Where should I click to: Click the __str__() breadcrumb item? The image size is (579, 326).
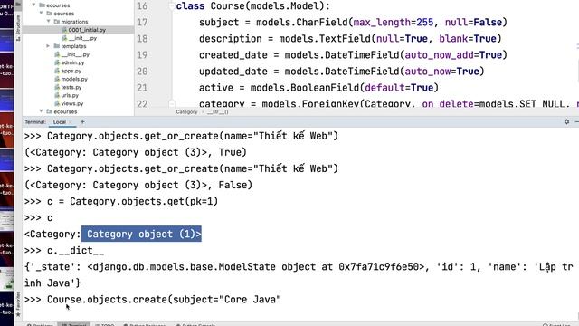point(217,111)
